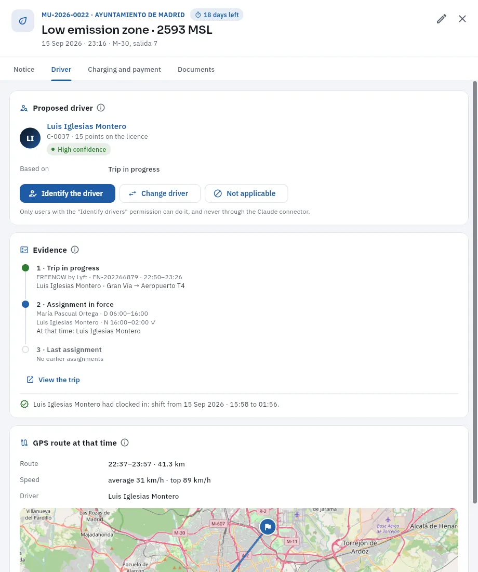Click the High confidence badge
Image resolution: width=478 pixels, height=572 pixels.
pos(79,150)
